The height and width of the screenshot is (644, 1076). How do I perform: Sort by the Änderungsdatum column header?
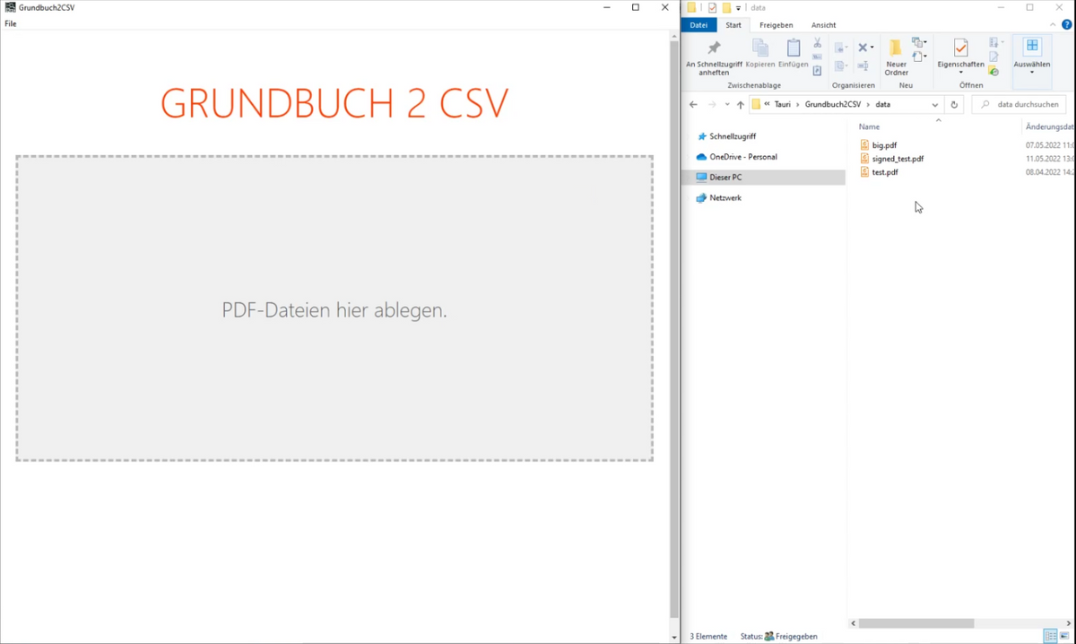pyautogui.click(x=1049, y=127)
